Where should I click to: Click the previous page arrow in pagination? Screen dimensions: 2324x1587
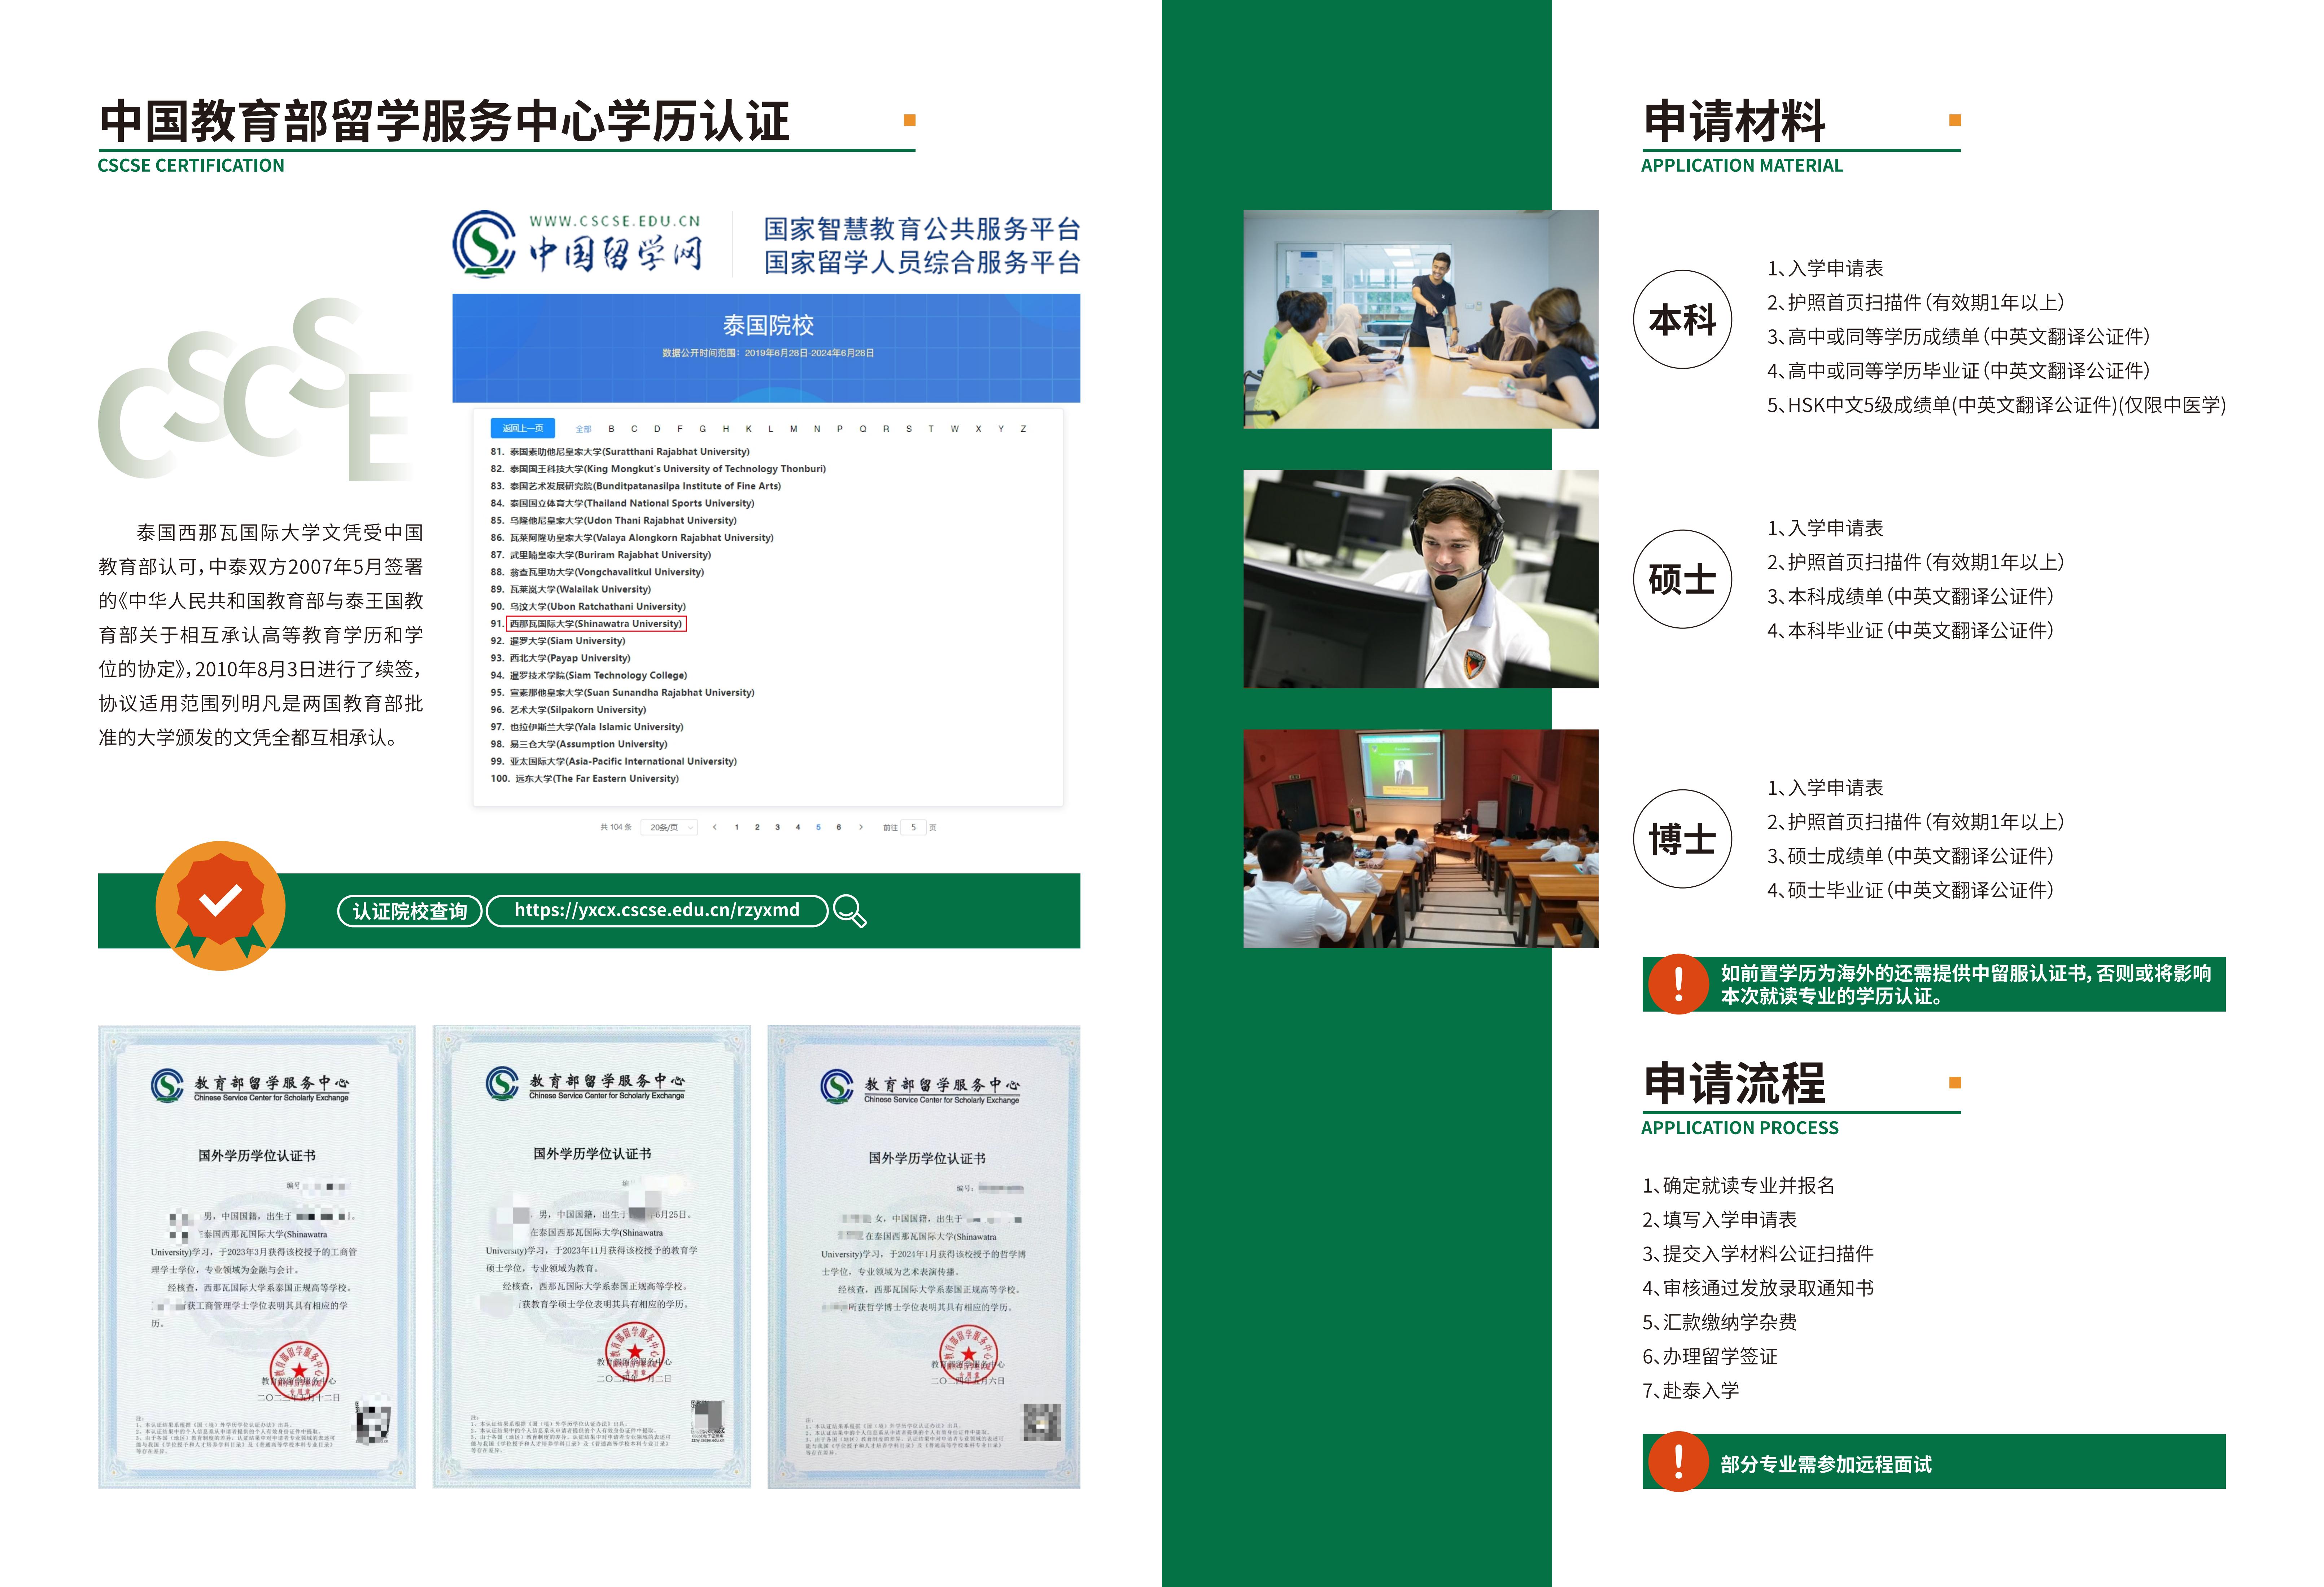[714, 827]
